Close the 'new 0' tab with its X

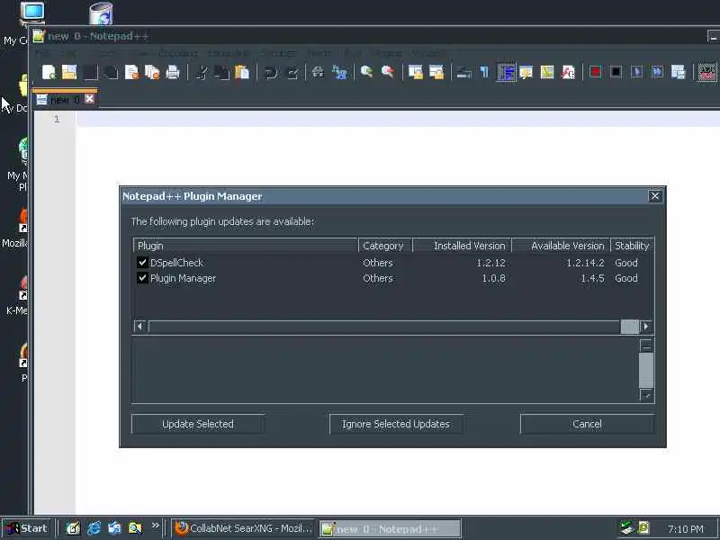click(x=89, y=99)
